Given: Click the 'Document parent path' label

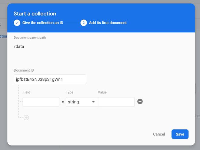Looking at the screenshot, I should pyautogui.click(x=30, y=37).
